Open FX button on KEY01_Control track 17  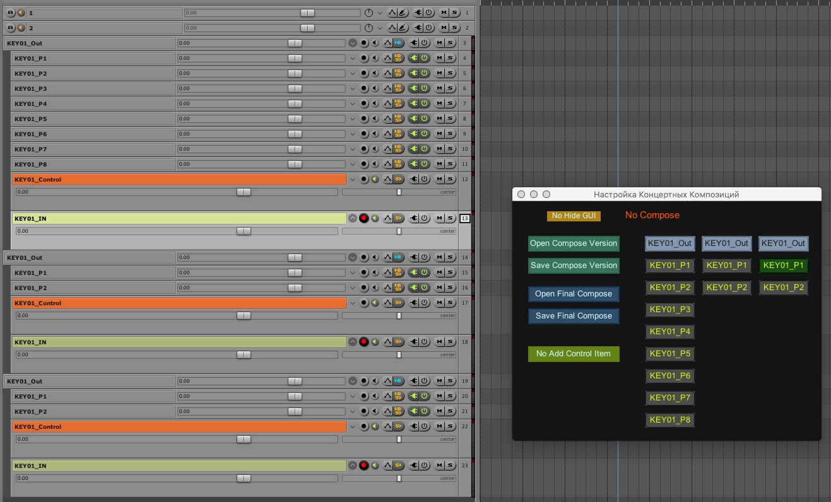414,303
